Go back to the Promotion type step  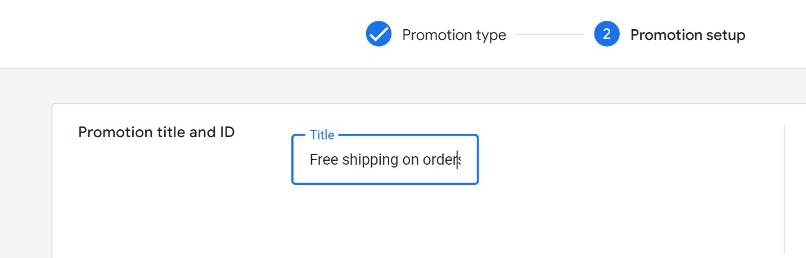(454, 35)
